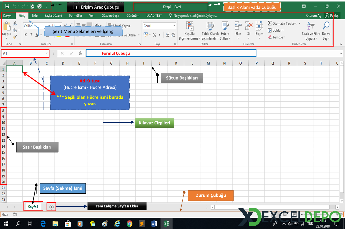Click the increase decimal icon
The width and height of the screenshot is (345, 230).
[168, 35]
